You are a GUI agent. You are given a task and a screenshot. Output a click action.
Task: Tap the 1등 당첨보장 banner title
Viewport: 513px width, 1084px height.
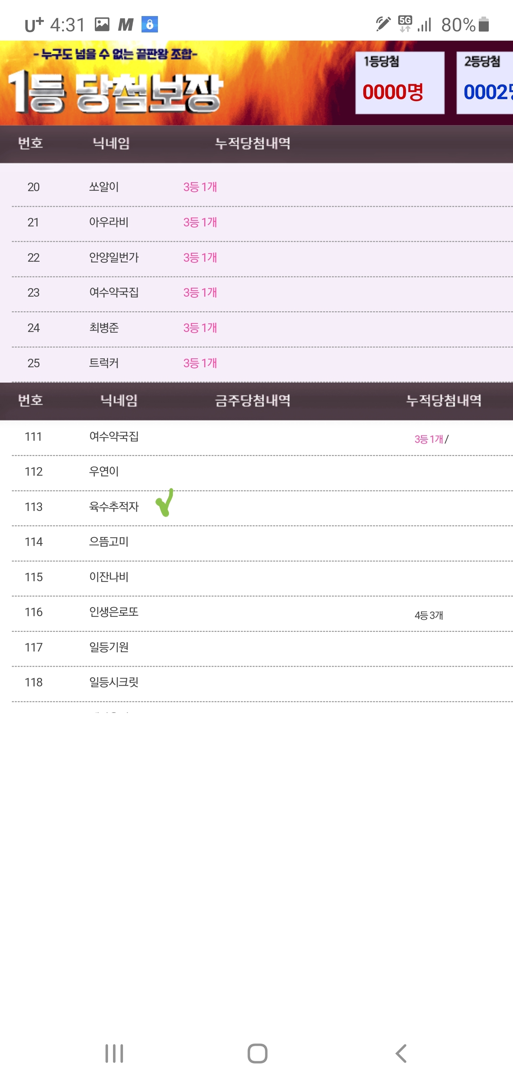[x=115, y=92]
